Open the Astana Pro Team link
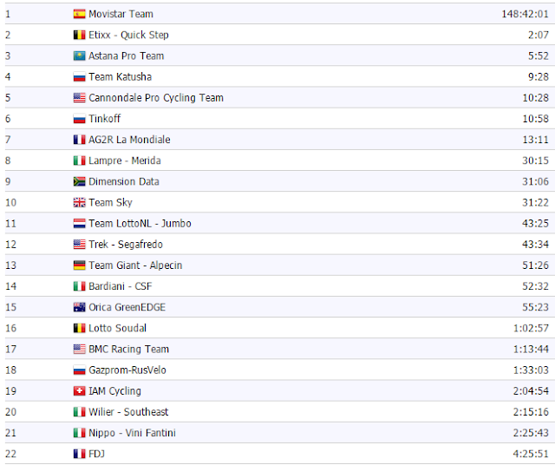Viewport: 555px width, 465px height. (127, 56)
